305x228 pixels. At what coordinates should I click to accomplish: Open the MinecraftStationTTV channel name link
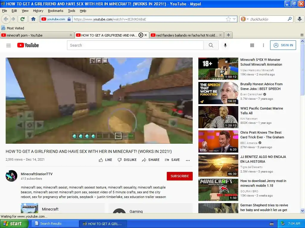click(x=37, y=174)
